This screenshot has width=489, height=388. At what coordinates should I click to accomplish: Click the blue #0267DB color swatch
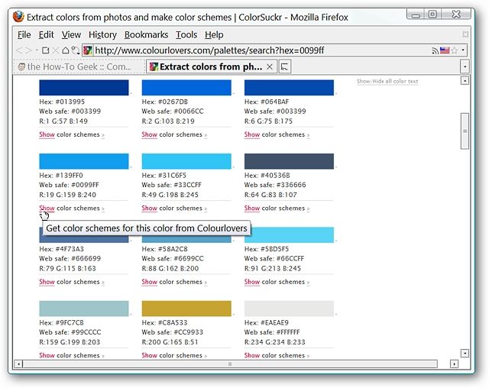(186, 88)
